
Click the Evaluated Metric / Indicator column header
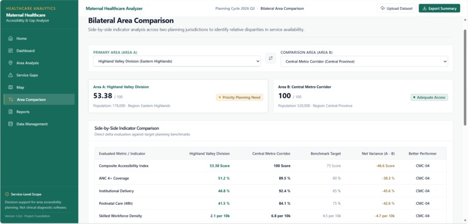coord(122,153)
